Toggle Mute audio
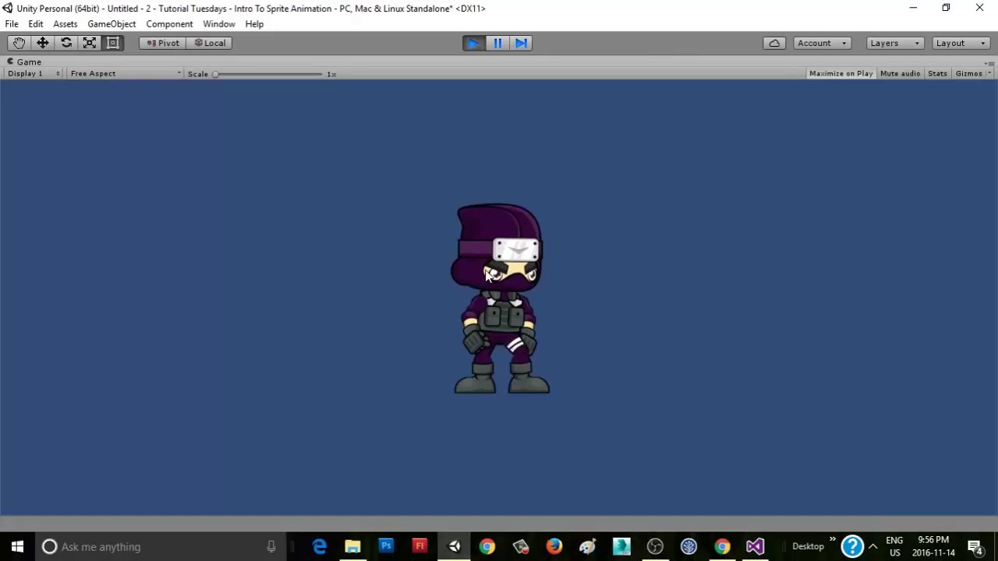 click(x=900, y=73)
